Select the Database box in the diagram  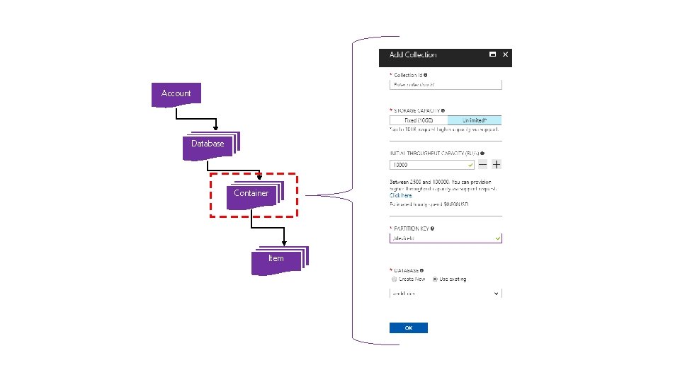pos(211,146)
